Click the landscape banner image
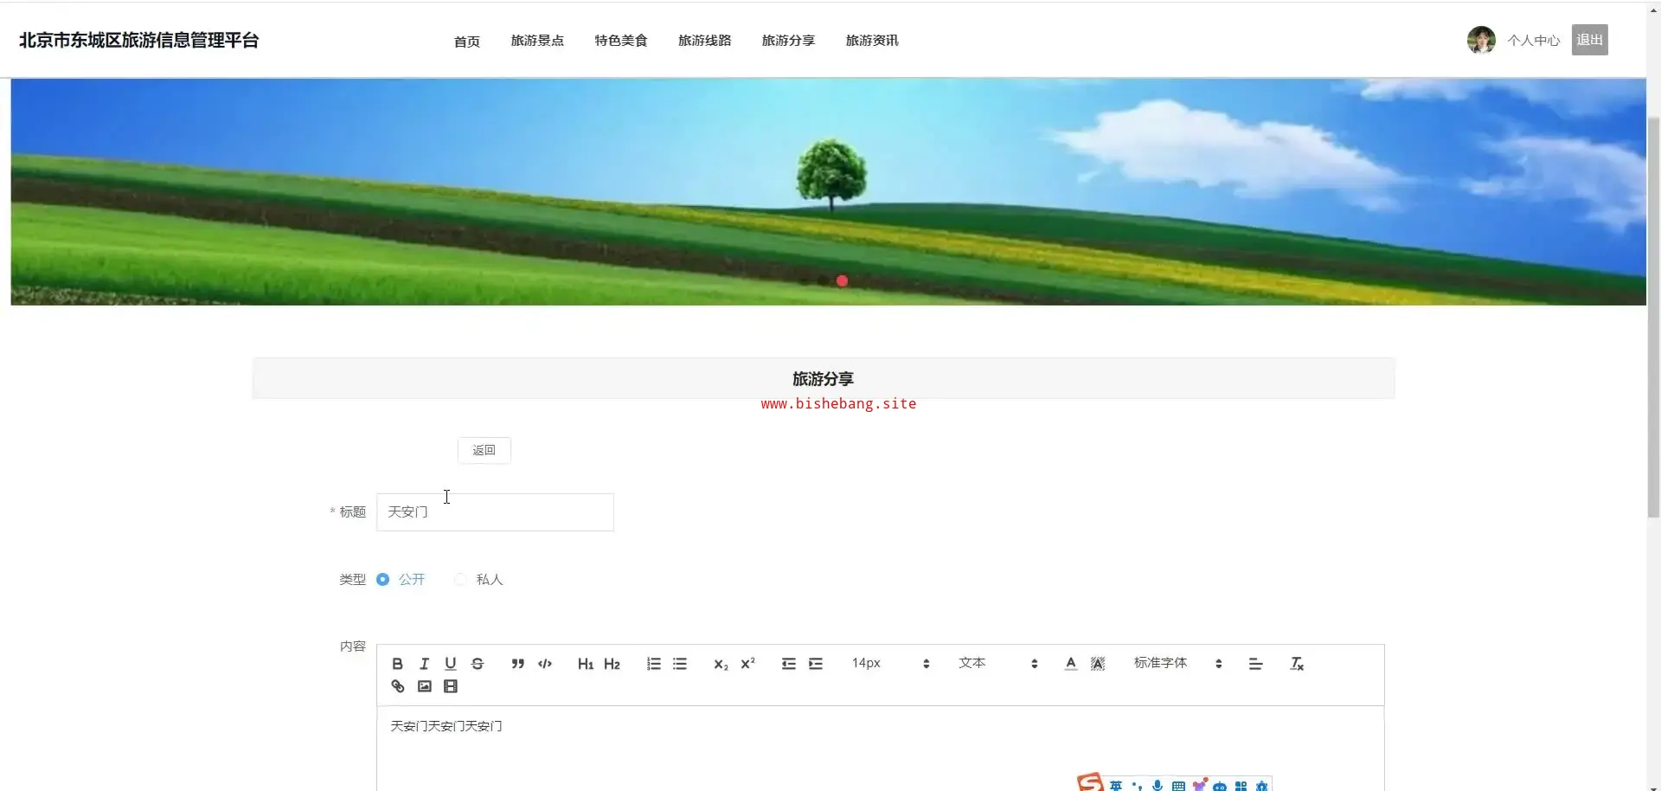 828,191
